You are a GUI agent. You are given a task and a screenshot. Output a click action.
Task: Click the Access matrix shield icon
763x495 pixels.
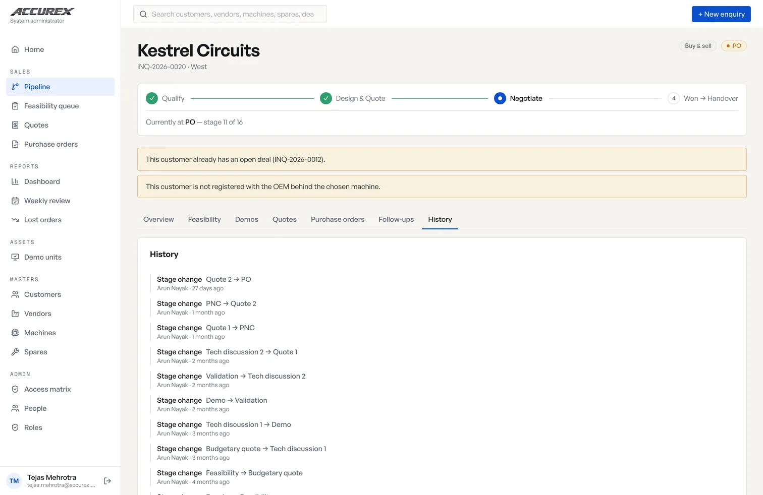[15, 389]
